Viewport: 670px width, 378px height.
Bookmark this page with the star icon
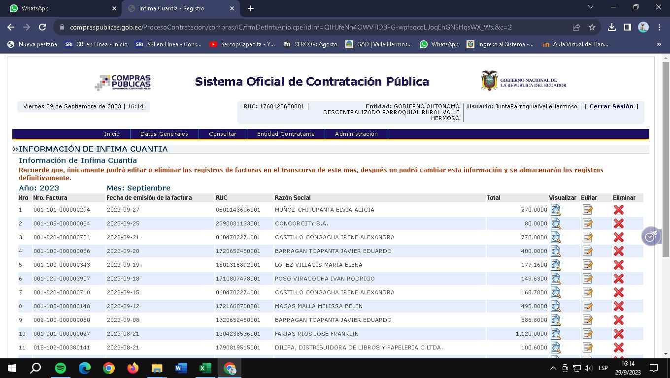point(592,28)
